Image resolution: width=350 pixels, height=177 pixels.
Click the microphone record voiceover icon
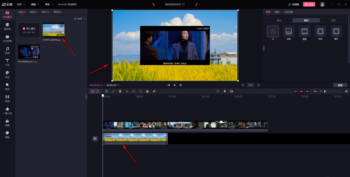(225, 91)
